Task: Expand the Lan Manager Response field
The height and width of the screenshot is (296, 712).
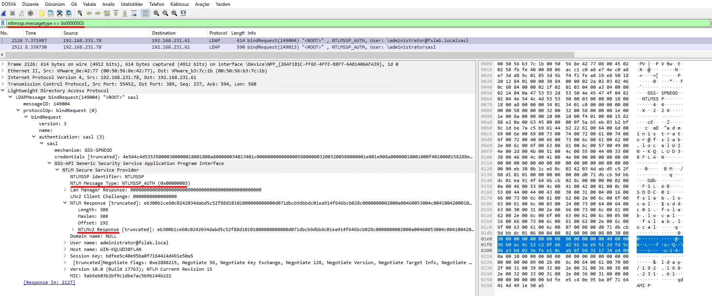Action: click(x=65, y=190)
